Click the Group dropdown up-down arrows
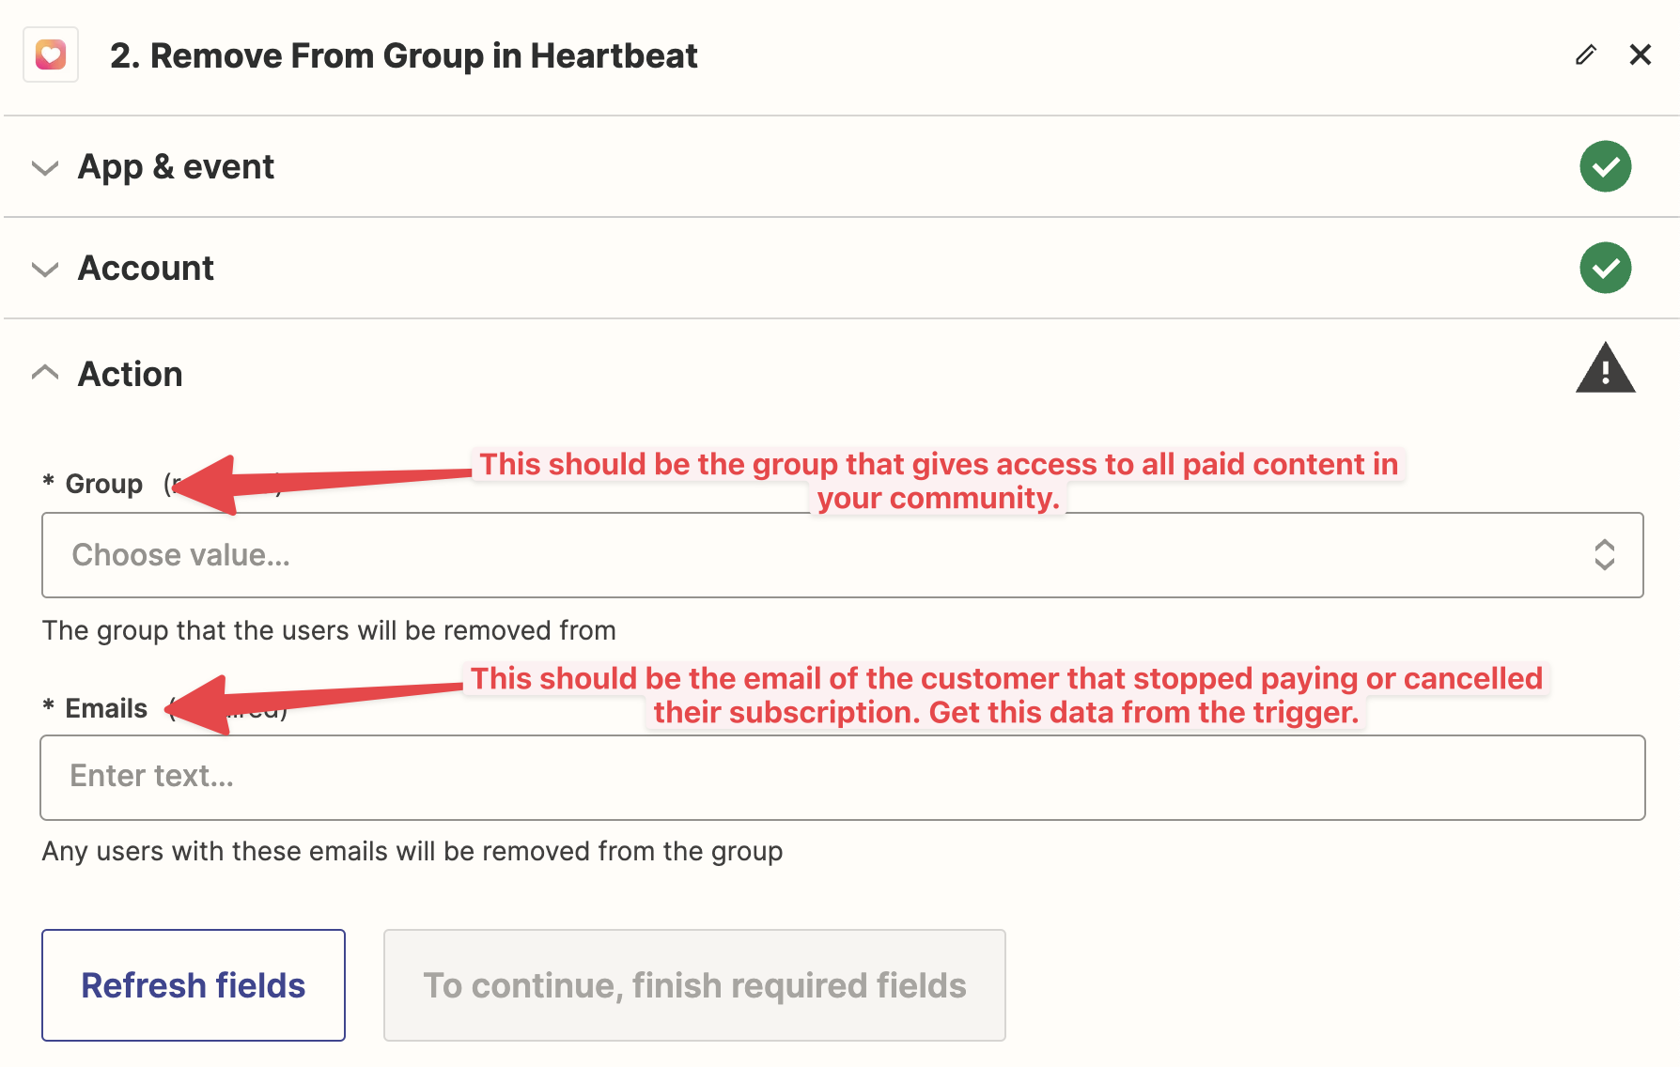1680x1067 pixels. (1604, 555)
